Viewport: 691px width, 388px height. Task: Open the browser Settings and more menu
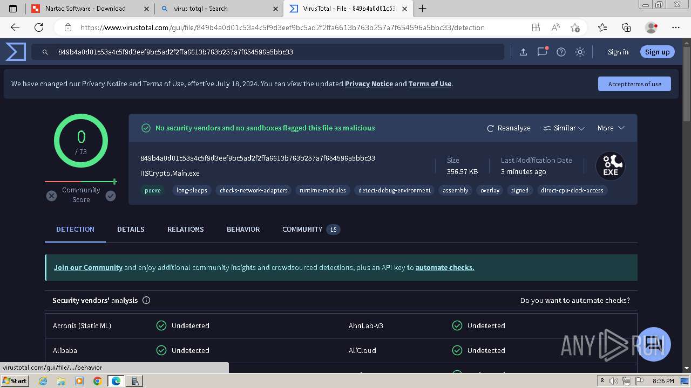[x=676, y=27]
